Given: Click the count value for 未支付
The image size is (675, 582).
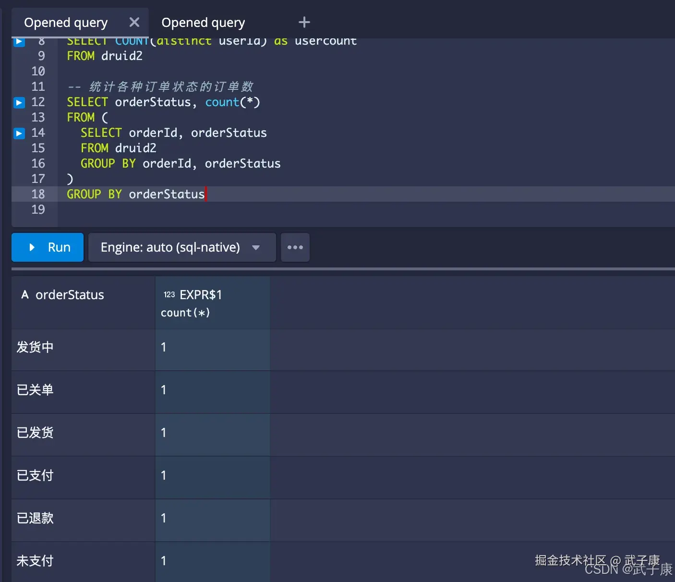Looking at the screenshot, I should click(x=213, y=562).
